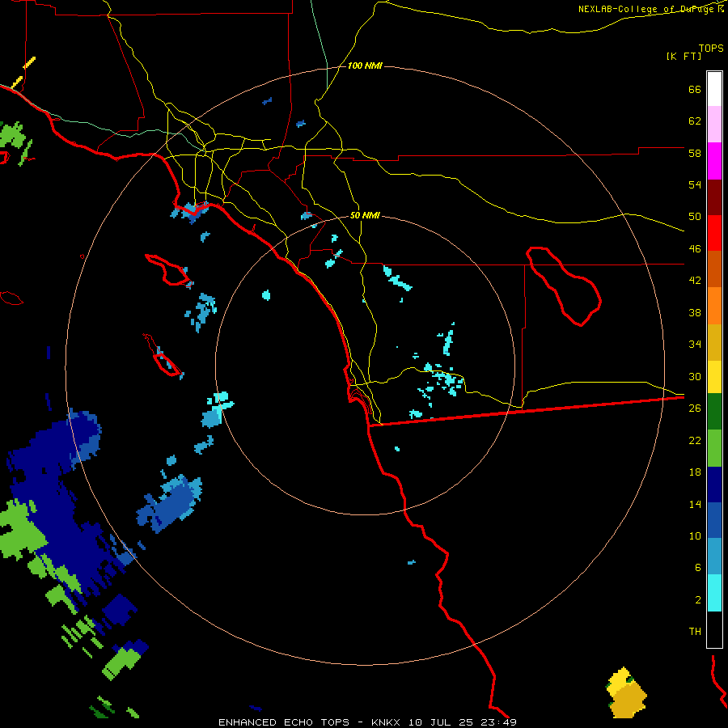Viewport: 728px width, 728px height.
Task: Click the legend value 62
Action: coord(695,121)
